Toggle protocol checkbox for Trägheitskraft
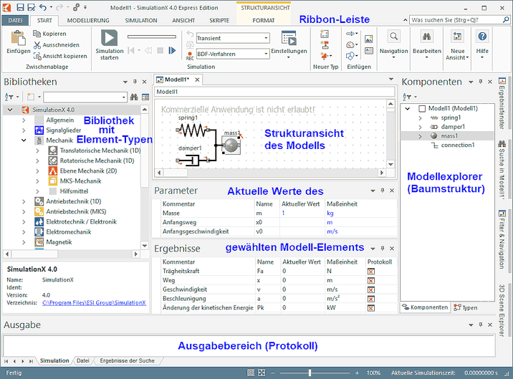Viewport: 513px width, 379px height. (x=371, y=272)
